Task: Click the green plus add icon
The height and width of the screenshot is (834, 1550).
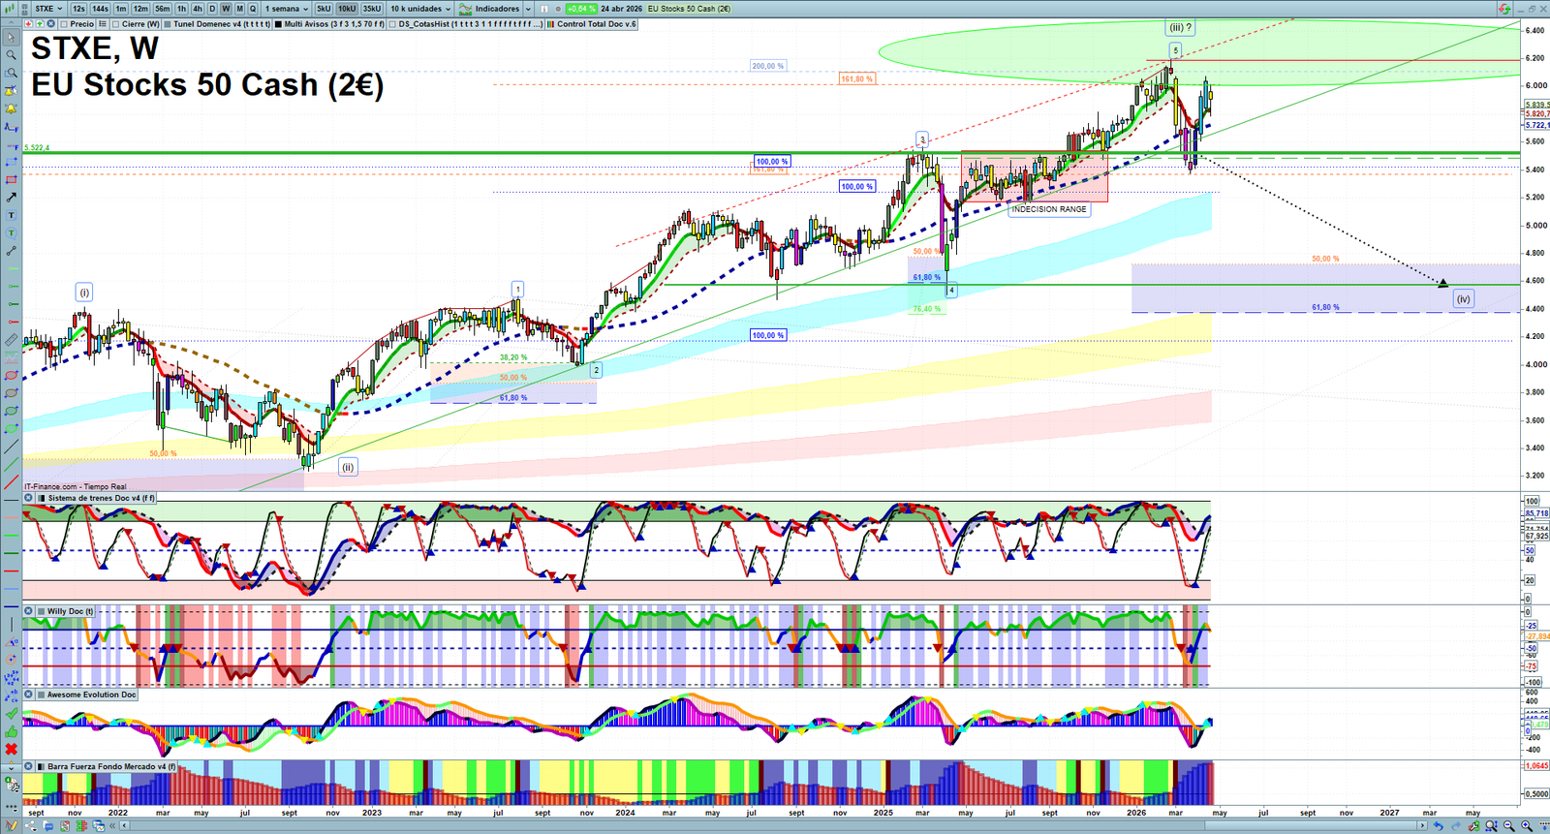Action: point(40,24)
